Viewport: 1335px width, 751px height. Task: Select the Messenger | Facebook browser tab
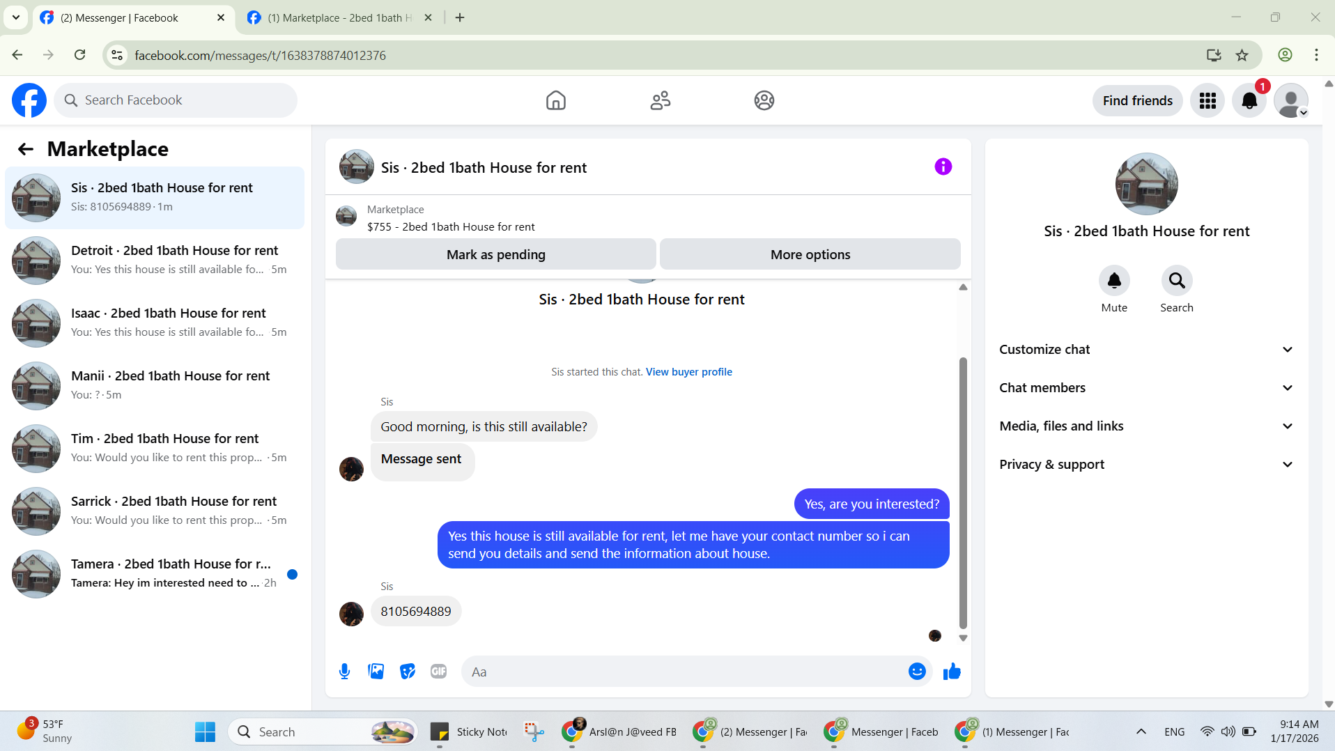[132, 18]
